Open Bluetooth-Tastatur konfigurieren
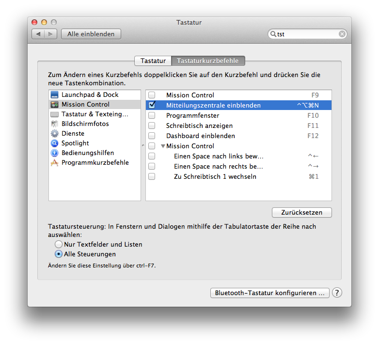The image size is (379, 345). [x=270, y=293]
